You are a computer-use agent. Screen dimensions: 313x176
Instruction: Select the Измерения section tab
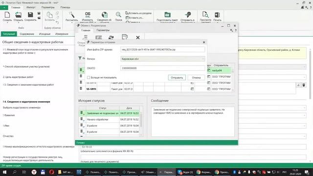coord(62,34)
